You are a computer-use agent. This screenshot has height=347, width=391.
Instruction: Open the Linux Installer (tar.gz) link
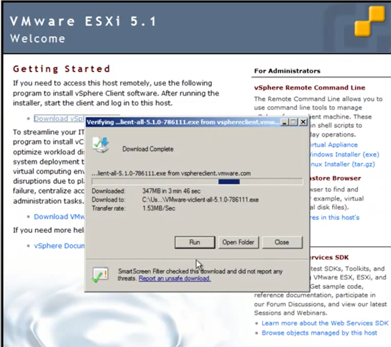pyautogui.click(x=342, y=165)
